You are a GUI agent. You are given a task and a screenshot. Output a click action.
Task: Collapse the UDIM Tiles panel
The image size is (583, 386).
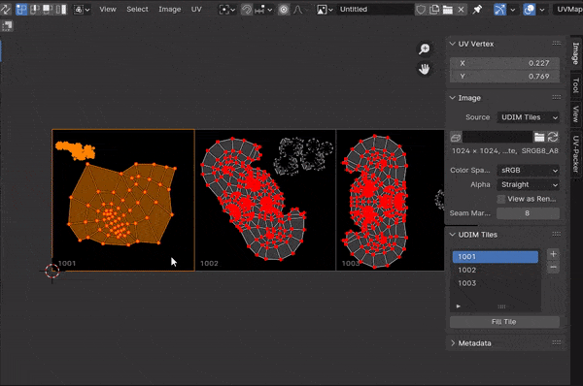point(453,235)
